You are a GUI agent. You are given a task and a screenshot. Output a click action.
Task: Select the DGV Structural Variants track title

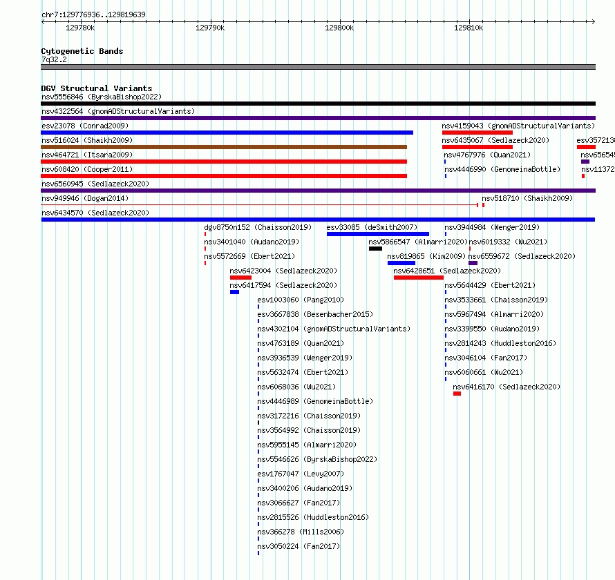[x=97, y=88]
